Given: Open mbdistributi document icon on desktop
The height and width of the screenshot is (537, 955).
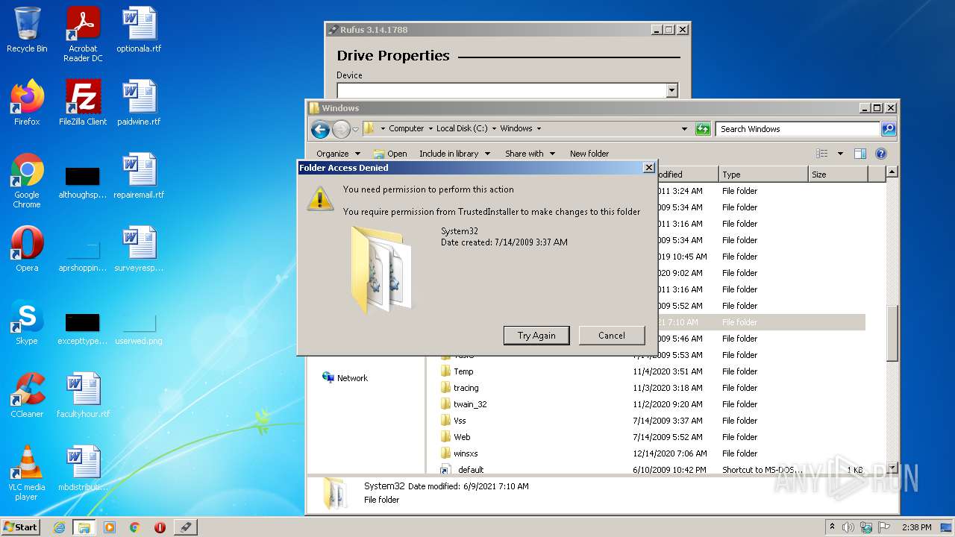Looking at the screenshot, I should click(x=83, y=468).
